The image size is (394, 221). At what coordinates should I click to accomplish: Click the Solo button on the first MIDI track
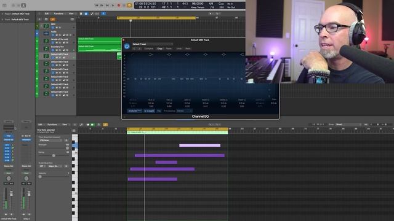60,28
